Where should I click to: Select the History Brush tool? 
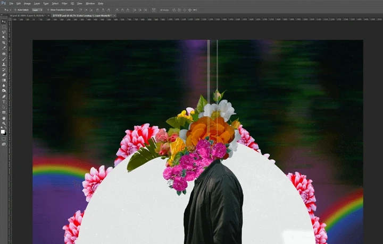4,69
